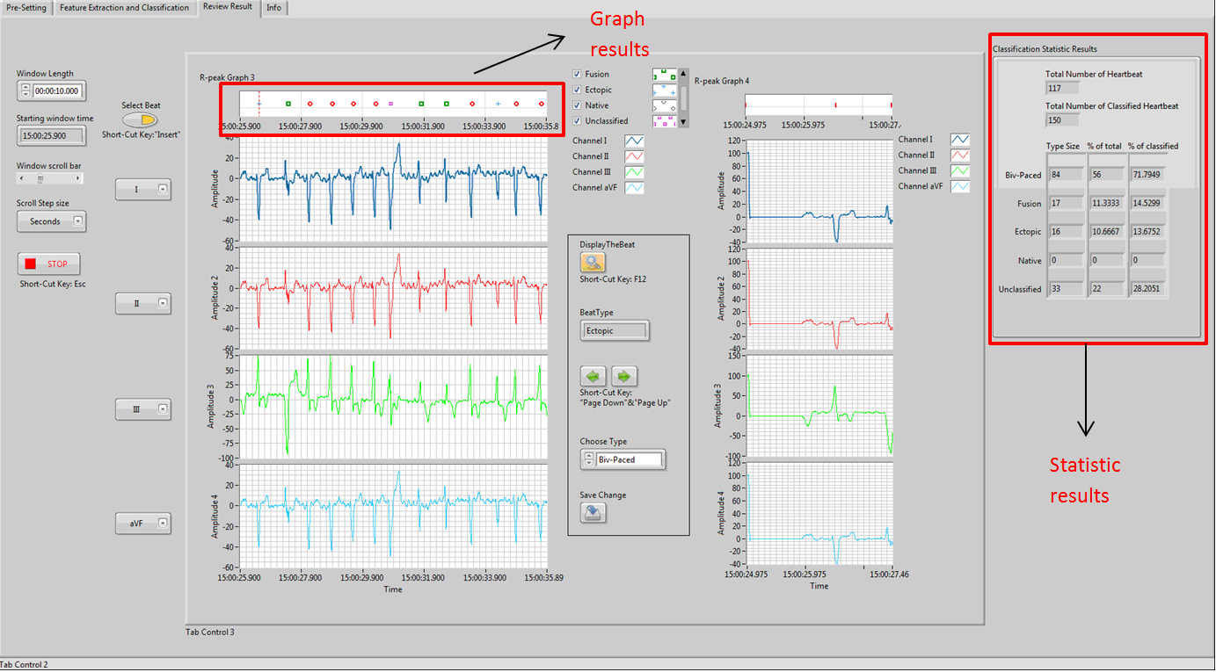Uncheck the Unclassified checkbox

coord(577,120)
